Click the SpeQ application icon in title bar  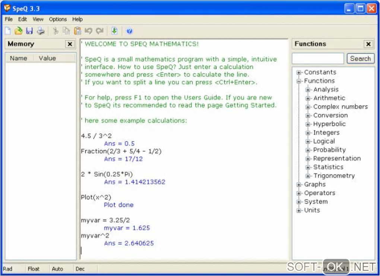click(x=7, y=8)
